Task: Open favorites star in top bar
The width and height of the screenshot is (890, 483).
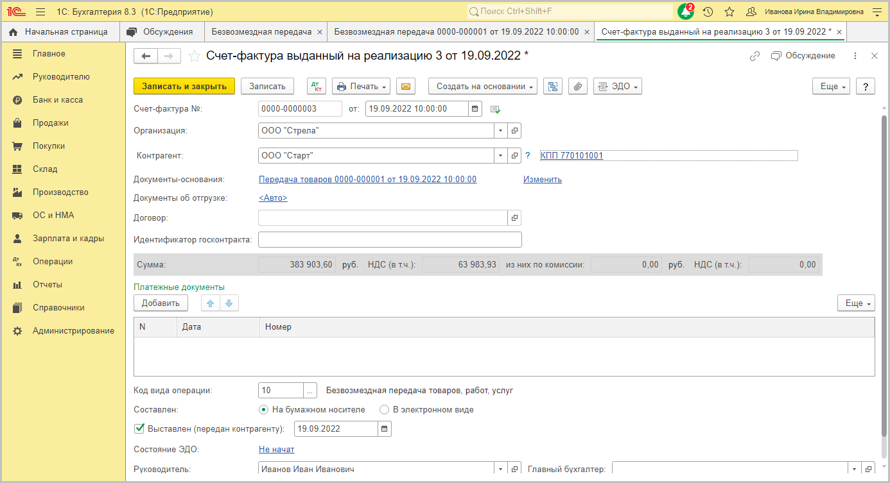Action: [x=729, y=12]
